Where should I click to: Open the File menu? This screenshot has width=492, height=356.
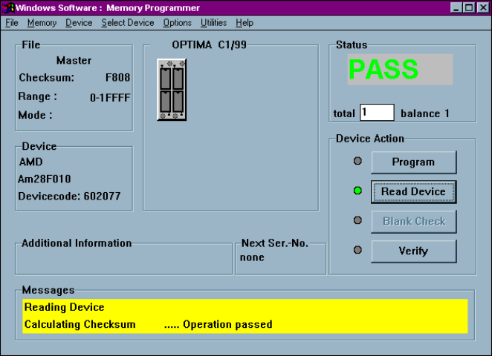click(12, 23)
